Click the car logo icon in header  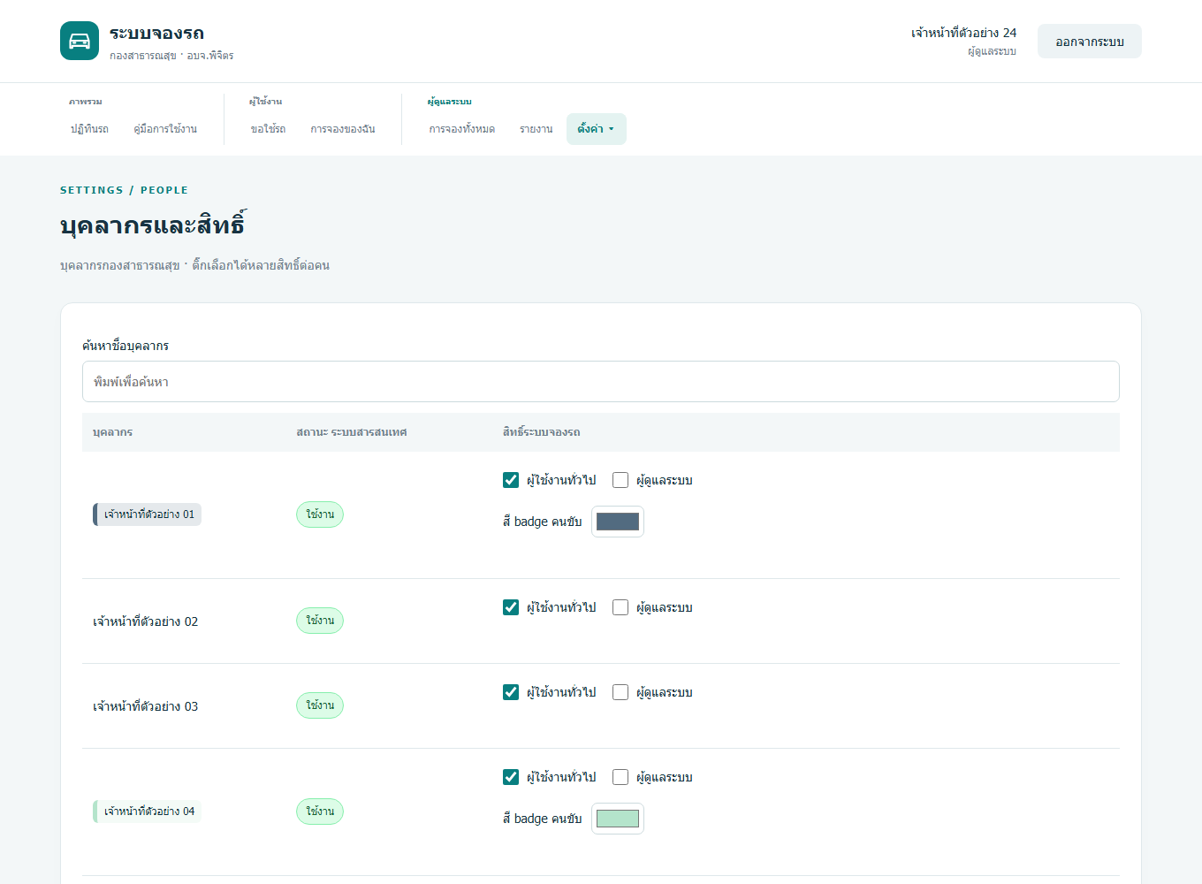pyautogui.click(x=80, y=41)
